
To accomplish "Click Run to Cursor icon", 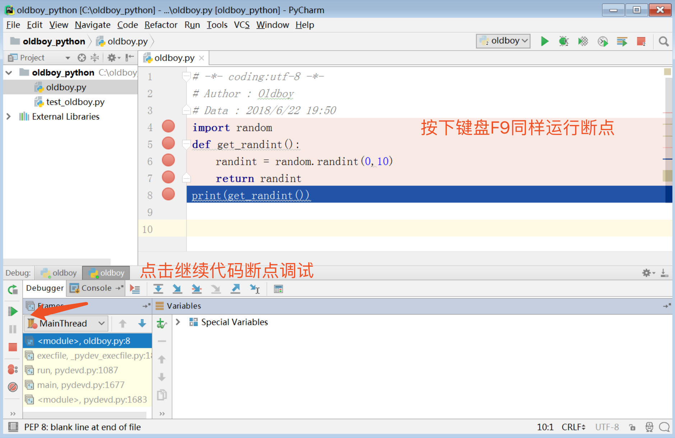I will coord(255,289).
